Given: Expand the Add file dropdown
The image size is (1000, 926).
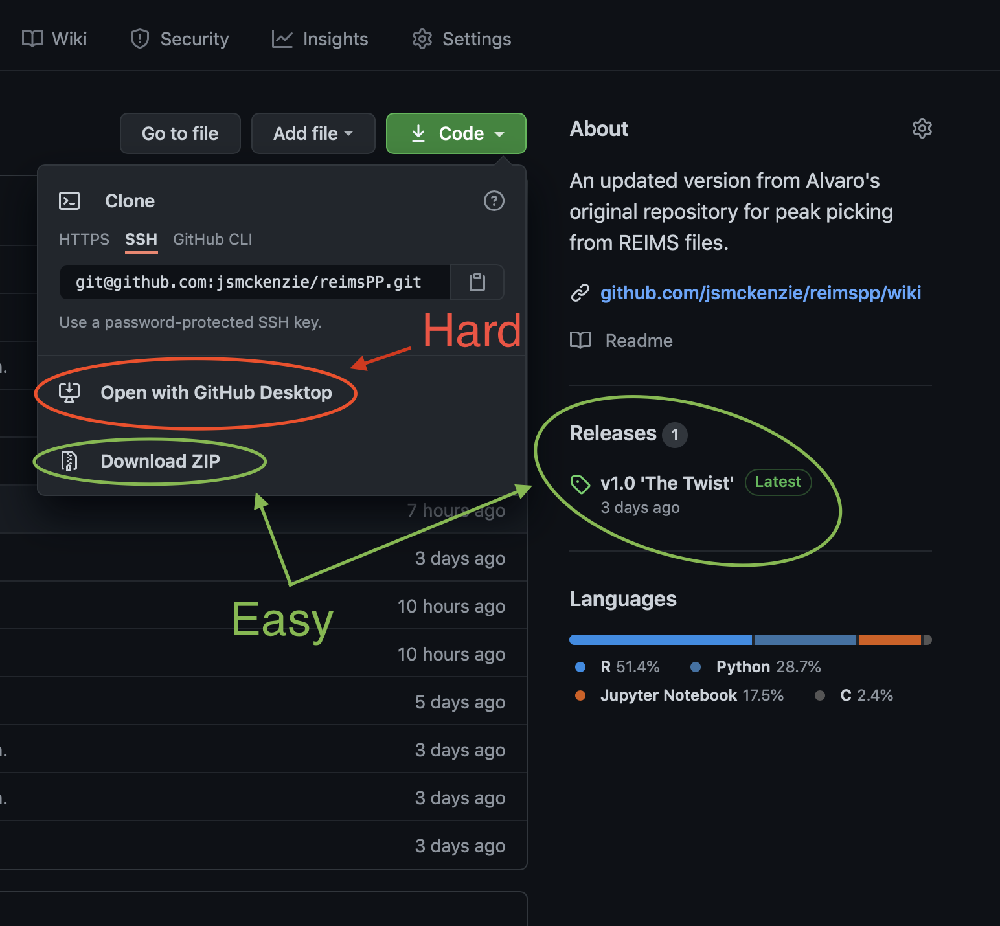Looking at the screenshot, I should [x=313, y=133].
